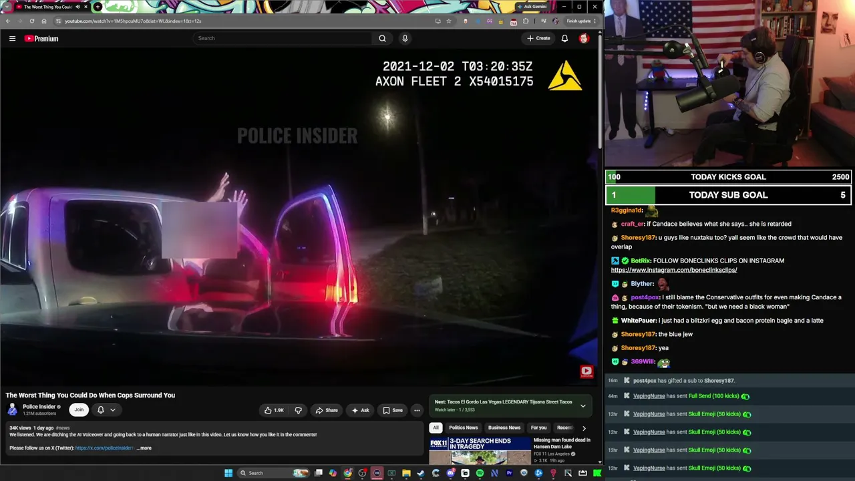Expand the description with ...more
Image resolution: width=855 pixels, height=481 pixels.
(144, 448)
